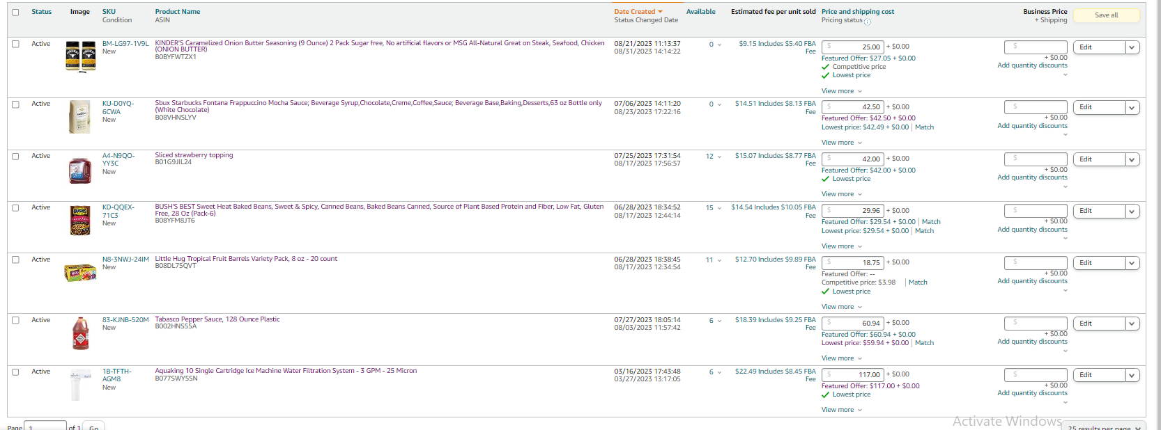The height and width of the screenshot is (430, 1161).
Task: Select checkbox for Starbucks Fontana Mocha Sauce row
Action: [x=15, y=104]
